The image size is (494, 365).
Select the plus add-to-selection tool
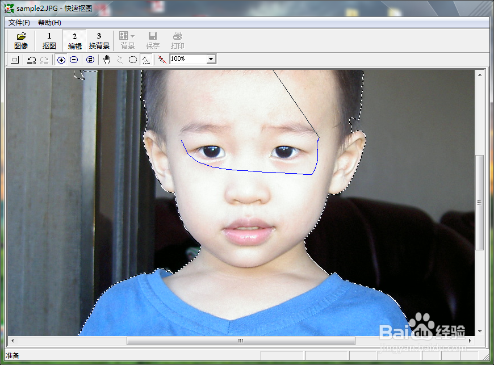pyautogui.click(x=61, y=60)
